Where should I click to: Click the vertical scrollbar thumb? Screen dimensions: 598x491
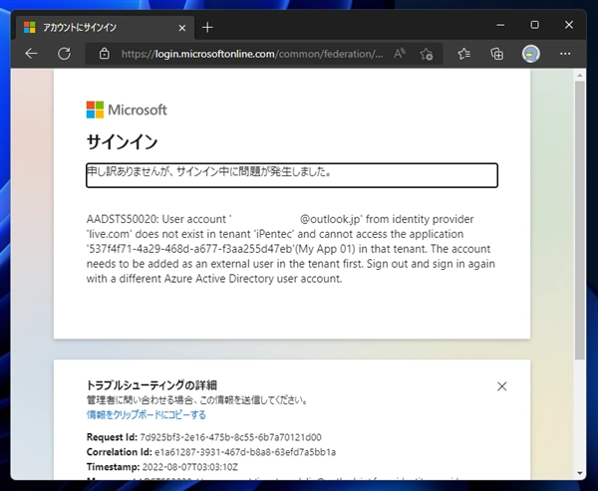pyautogui.click(x=580, y=220)
